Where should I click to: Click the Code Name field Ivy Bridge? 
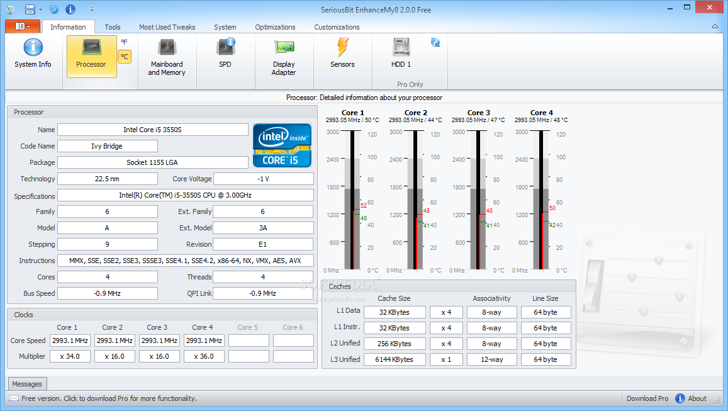(107, 146)
